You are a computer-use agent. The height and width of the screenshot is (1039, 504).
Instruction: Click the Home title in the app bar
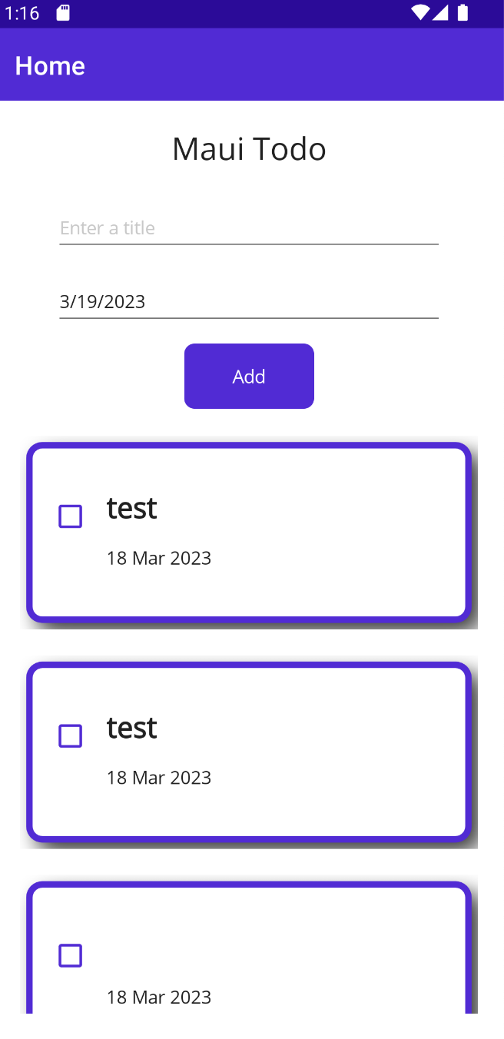[x=49, y=66]
